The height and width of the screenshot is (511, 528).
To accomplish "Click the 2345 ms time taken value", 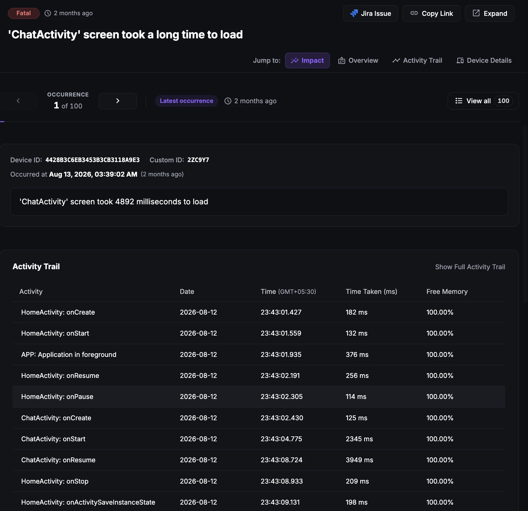I will (x=359, y=439).
